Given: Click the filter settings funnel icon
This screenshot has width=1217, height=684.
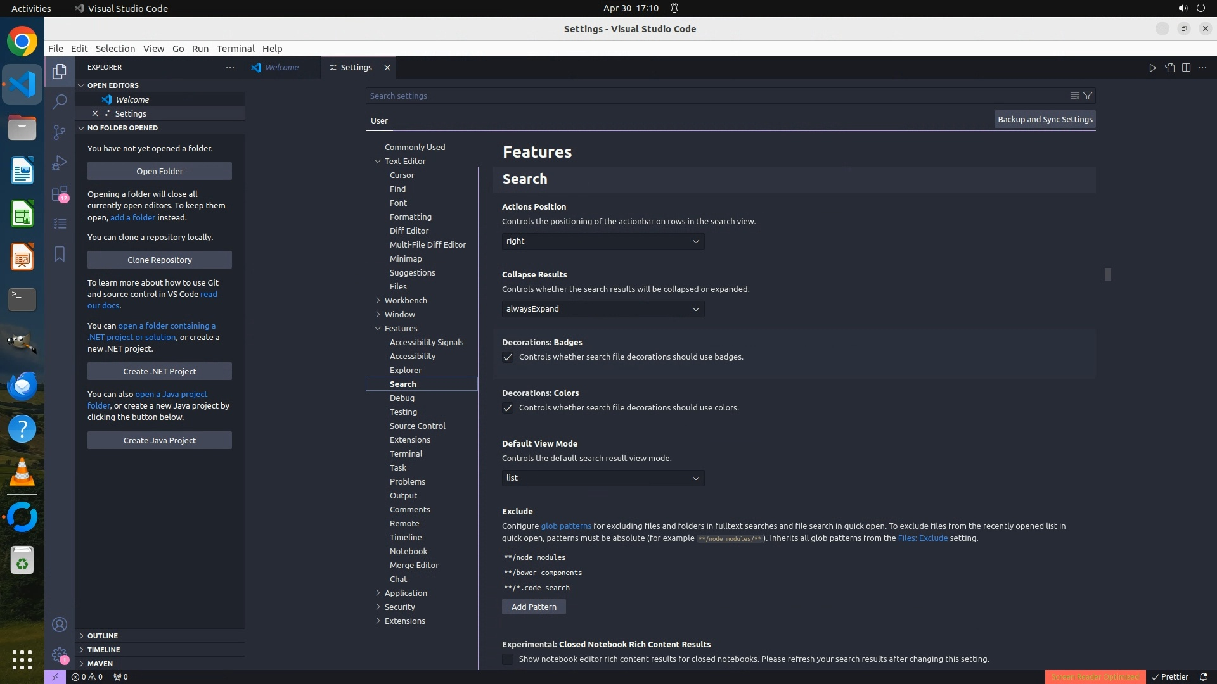Looking at the screenshot, I should coord(1088,96).
